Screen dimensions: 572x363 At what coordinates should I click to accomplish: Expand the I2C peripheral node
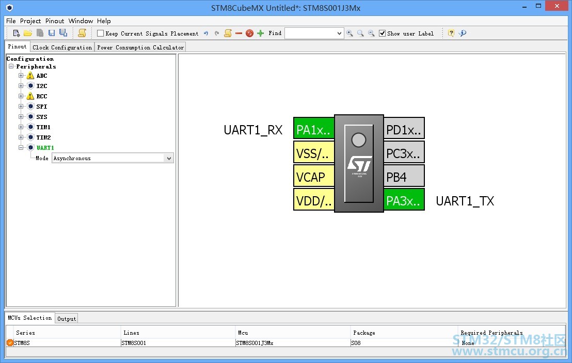(x=21, y=86)
